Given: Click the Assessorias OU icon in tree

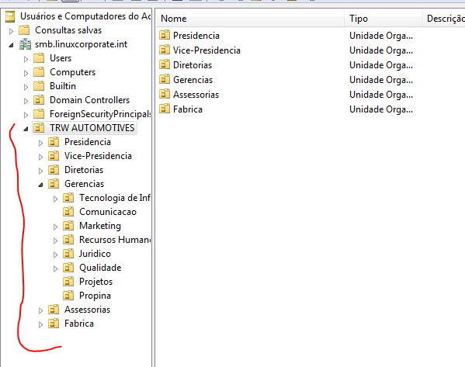Looking at the screenshot, I should [x=54, y=310].
